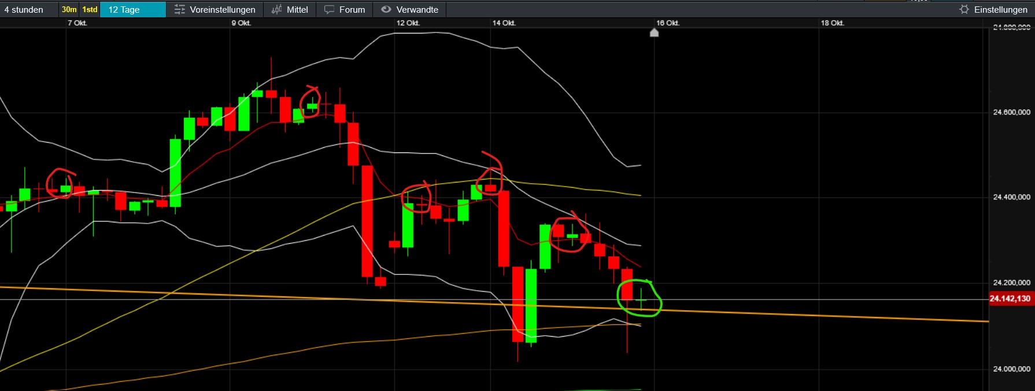1035x391 pixels.
Task: Click the candle inside the green circle
Action: tap(641, 300)
